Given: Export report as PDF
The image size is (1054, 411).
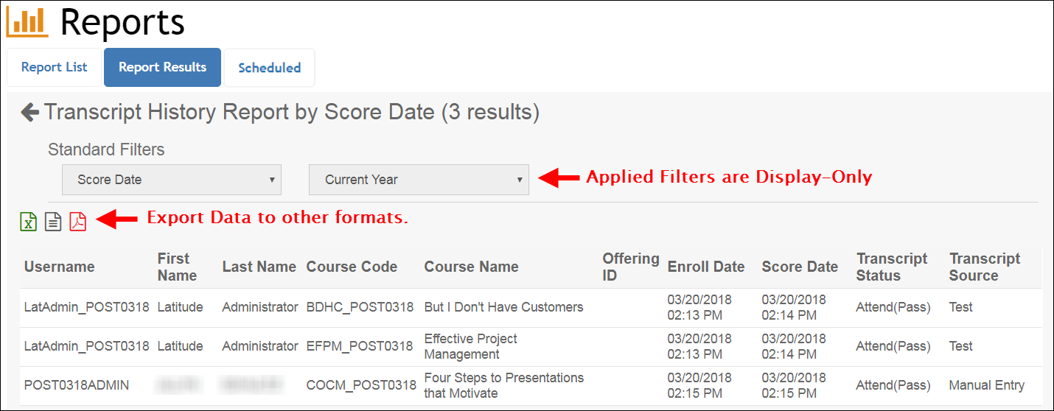Looking at the screenshot, I should tap(78, 221).
